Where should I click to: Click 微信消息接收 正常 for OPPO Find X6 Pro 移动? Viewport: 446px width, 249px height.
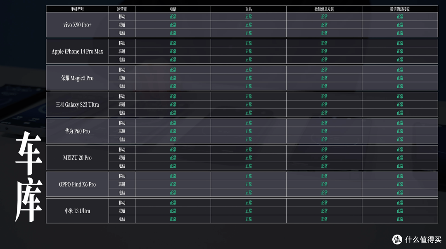coord(400,176)
